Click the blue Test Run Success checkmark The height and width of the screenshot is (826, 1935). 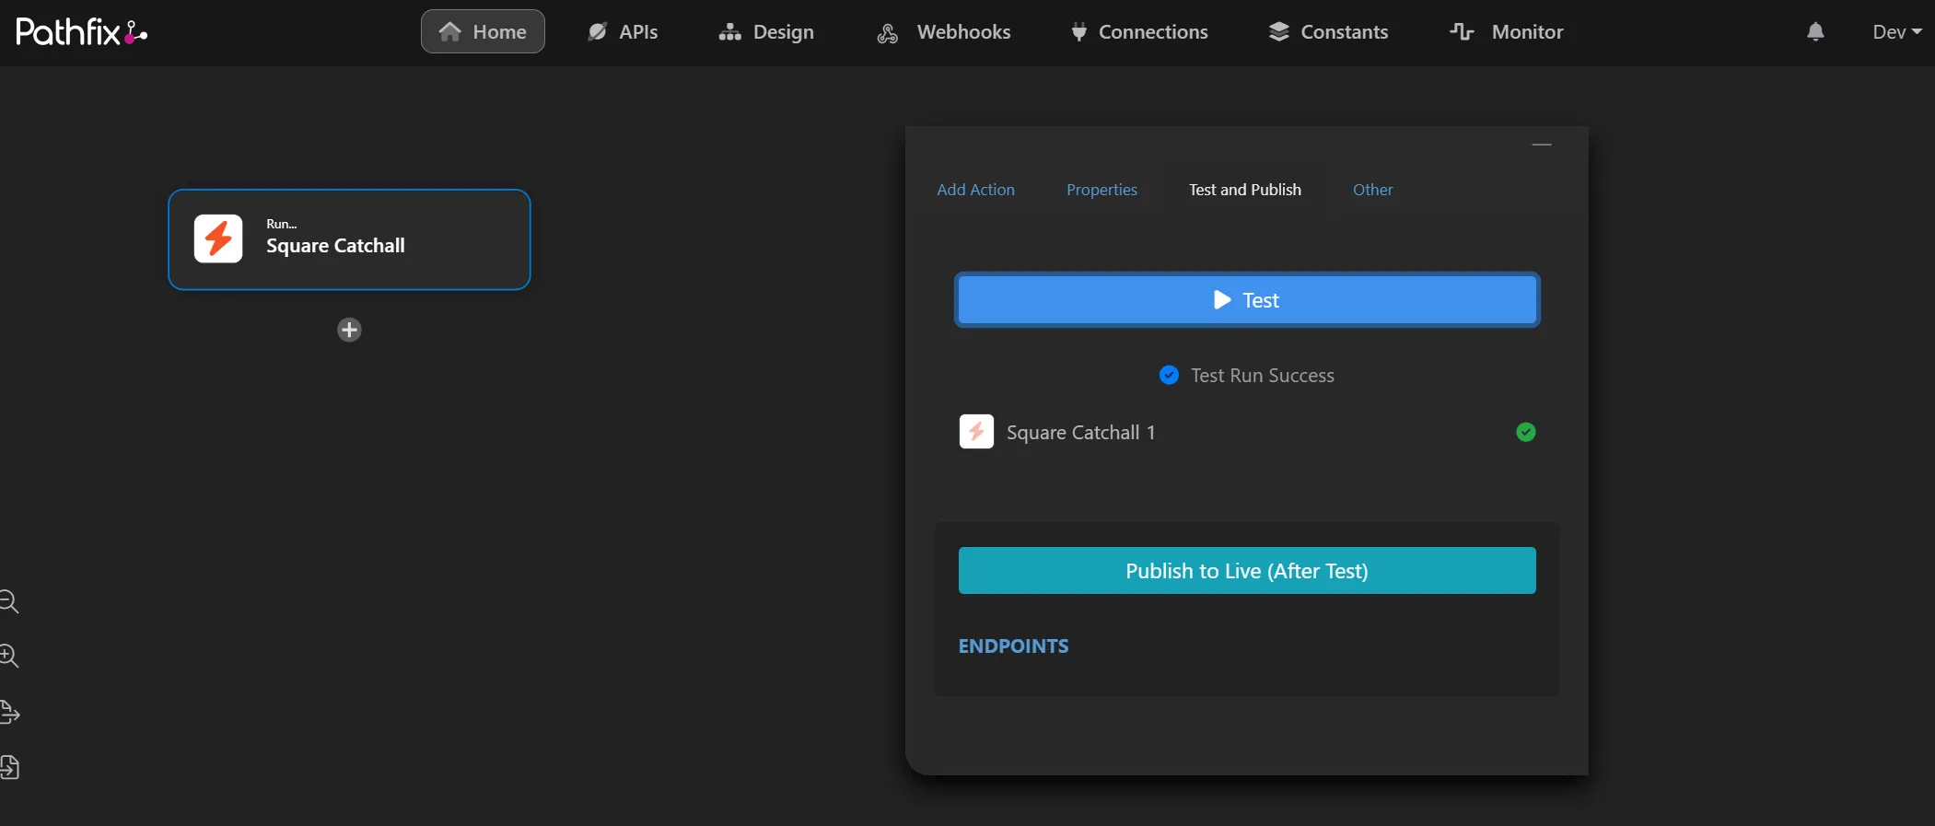(1169, 375)
